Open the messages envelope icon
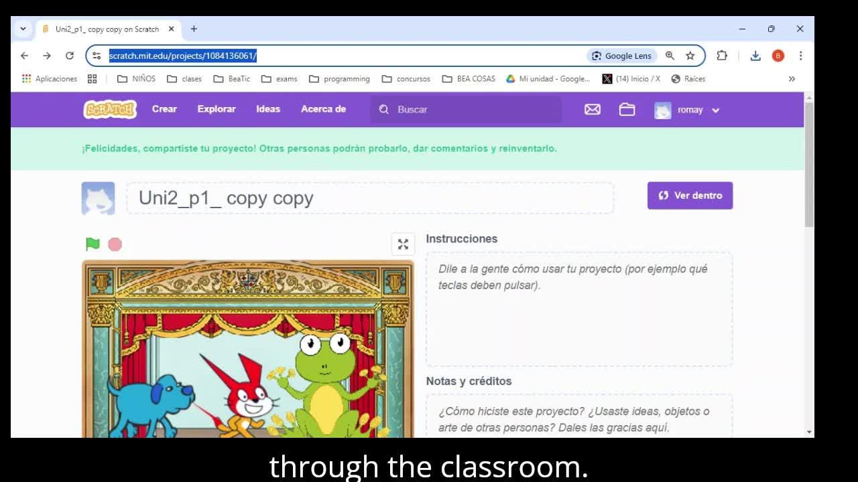 [593, 109]
